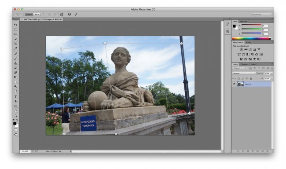
Task: Toggle visibility of Layer 0
Action: pos(234,84)
